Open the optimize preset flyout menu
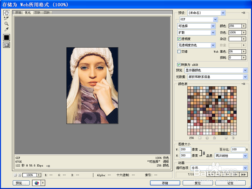The width and height of the screenshot is (252, 189). coord(243,13)
